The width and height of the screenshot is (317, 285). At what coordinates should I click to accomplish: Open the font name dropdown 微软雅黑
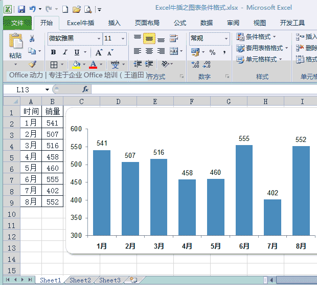[x=99, y=38]
